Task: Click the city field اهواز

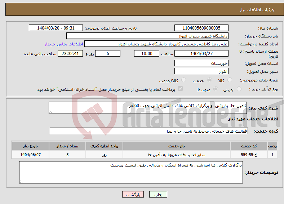Action: click(x=201, y=71)
